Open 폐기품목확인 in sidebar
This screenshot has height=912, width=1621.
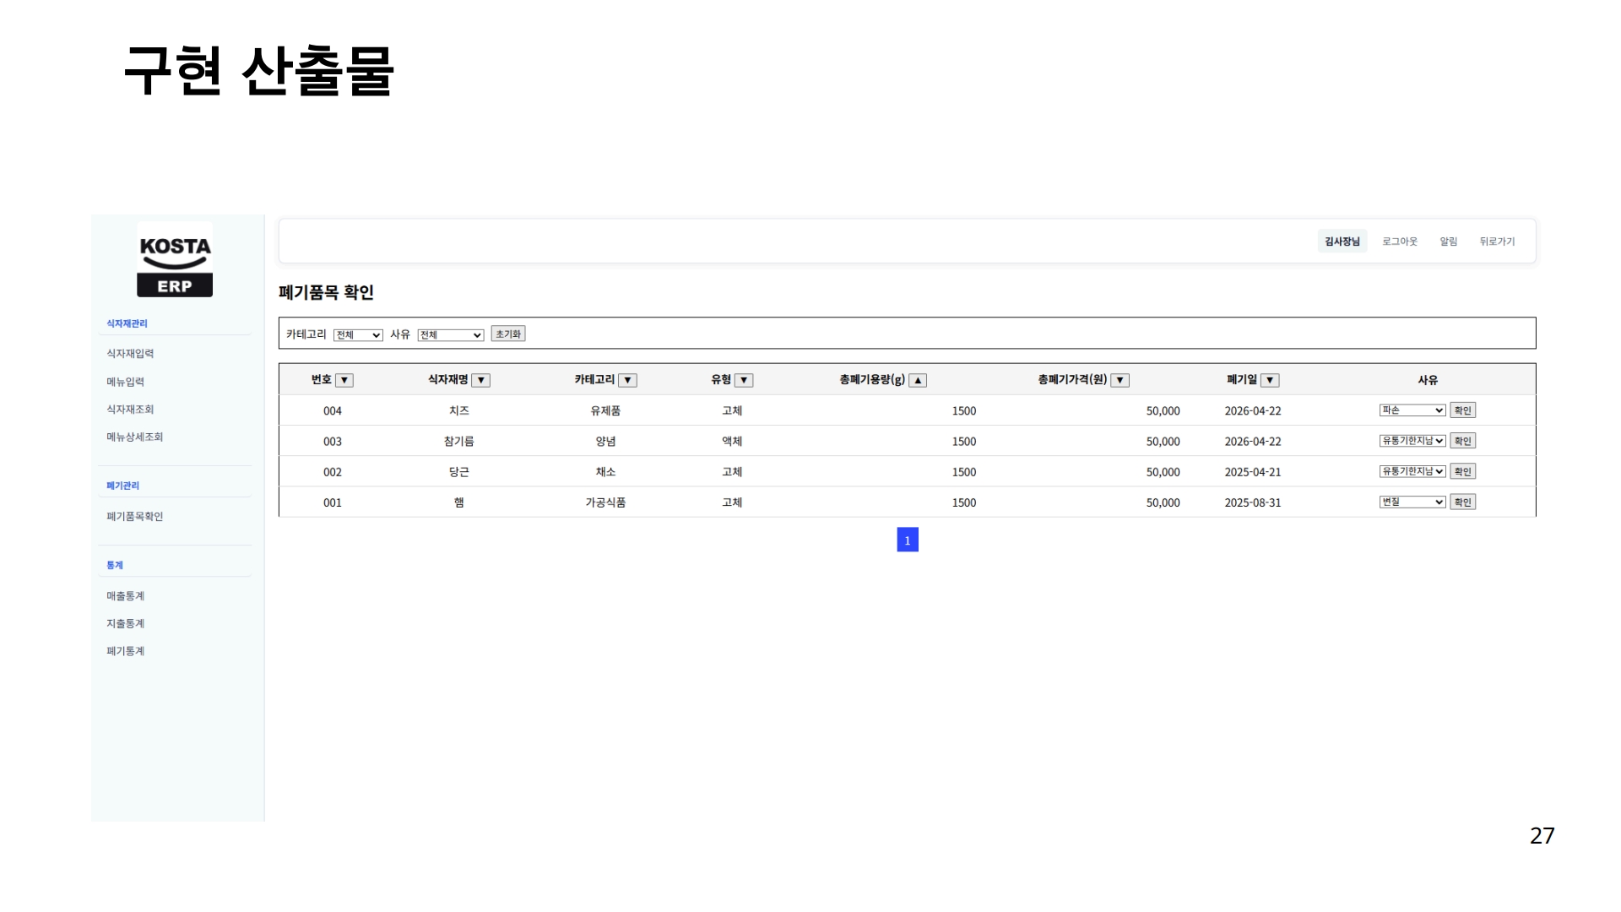click(134, 517)
